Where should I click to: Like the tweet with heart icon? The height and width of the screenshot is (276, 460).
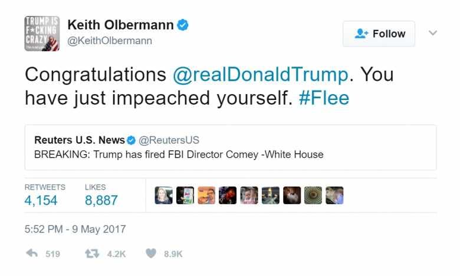151,254
